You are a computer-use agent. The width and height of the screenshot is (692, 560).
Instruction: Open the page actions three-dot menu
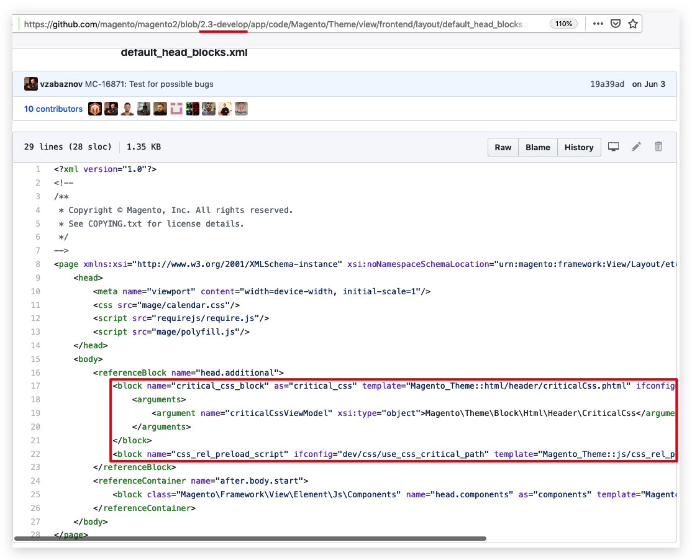coord(598,24)
